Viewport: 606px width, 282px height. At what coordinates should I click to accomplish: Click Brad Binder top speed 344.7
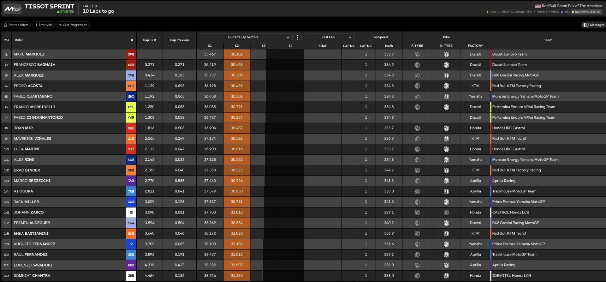(389, 170)
